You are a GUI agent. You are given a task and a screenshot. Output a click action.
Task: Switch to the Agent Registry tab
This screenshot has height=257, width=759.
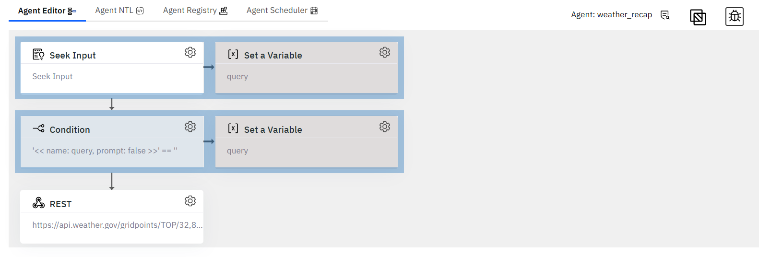[x=195, y=11]
